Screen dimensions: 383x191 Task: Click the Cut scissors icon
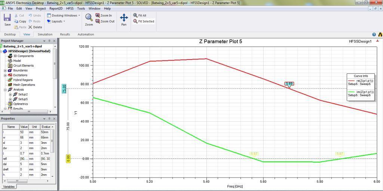pos(16,15)
